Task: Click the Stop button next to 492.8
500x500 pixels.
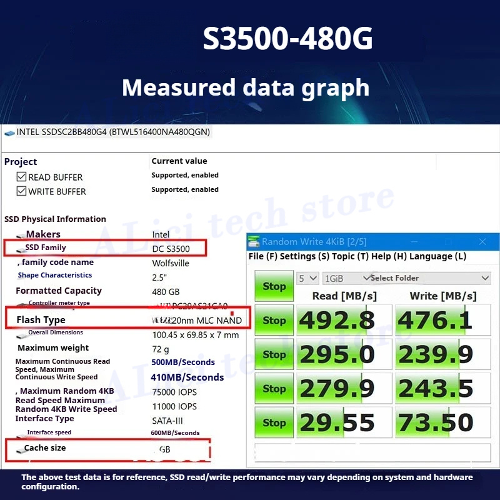Action: tap(274, 321)
